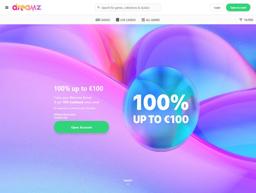Screen dimensions: 256x193
Task: Click the Filters lines icon
Action: pos(241,20)
